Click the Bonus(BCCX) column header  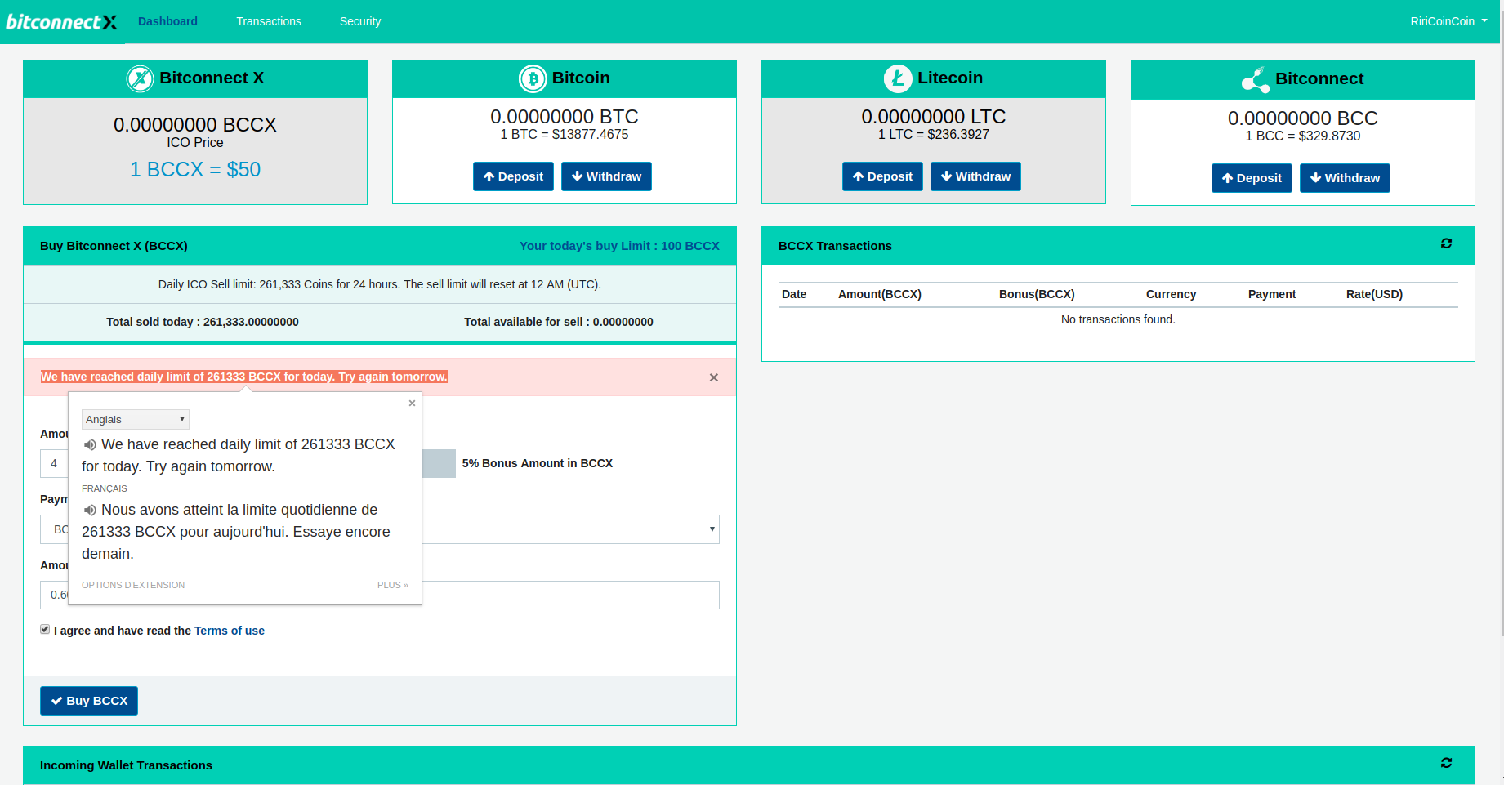coord(1037,294)
